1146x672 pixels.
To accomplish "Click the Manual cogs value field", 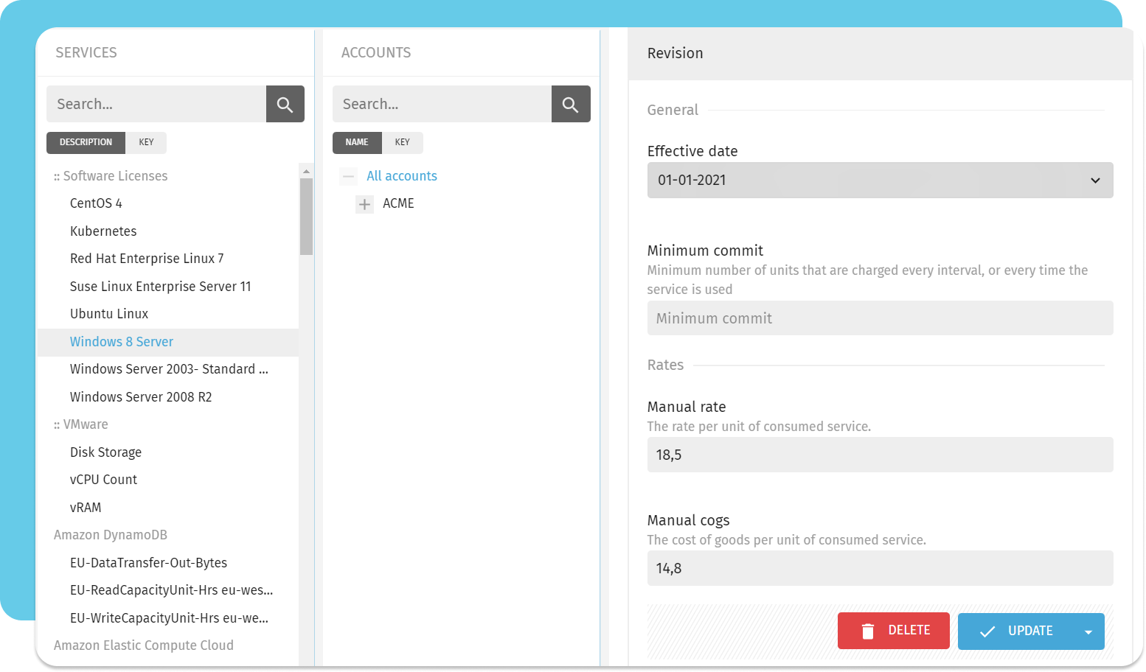I will pos(879,568).
